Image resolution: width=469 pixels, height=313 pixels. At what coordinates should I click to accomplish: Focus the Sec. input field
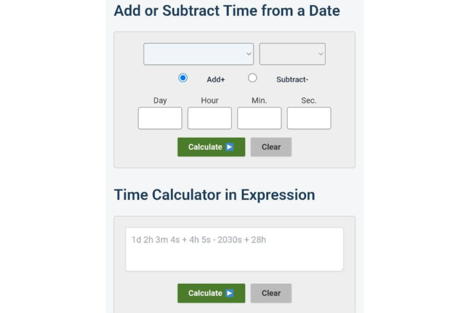309,118
